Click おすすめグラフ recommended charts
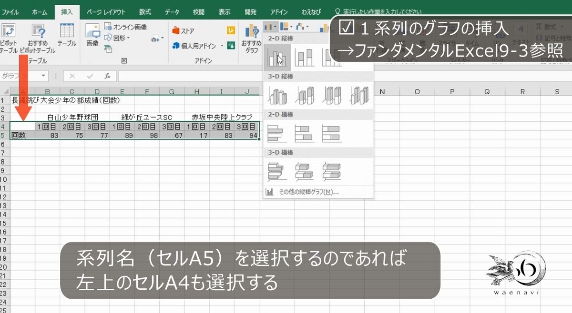 (x=251, y=38)
